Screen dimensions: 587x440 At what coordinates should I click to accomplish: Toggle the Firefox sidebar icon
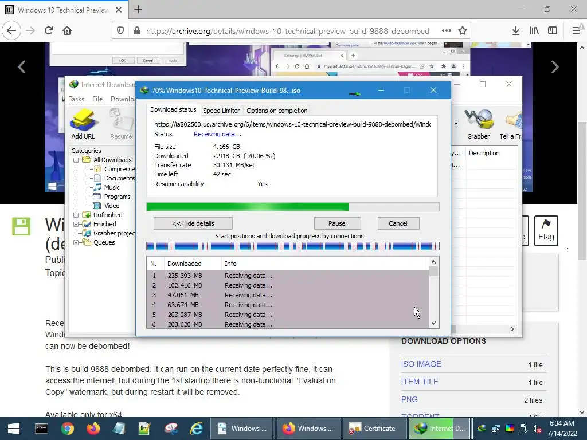click(x=553, y=31)
